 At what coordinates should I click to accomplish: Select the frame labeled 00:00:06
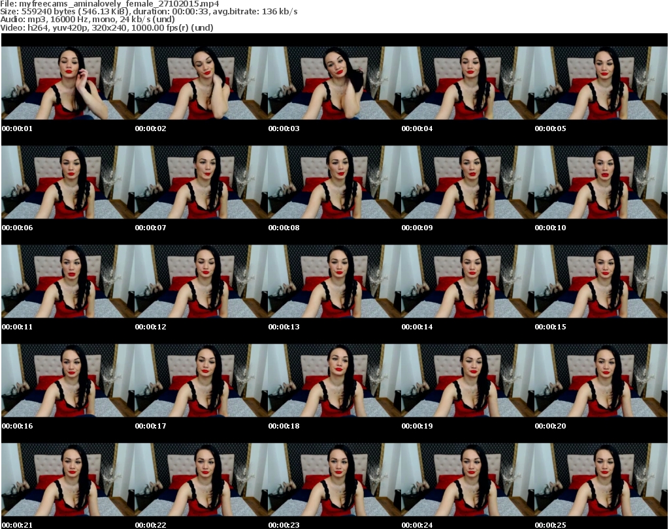click(x=68, y=182)
